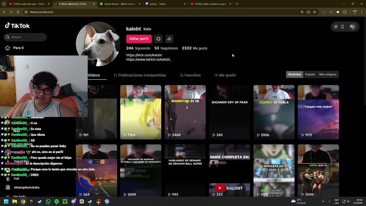The image size is (366, 206).
Task: Click the install app icon in address bar
Action: tap(308, 12)
